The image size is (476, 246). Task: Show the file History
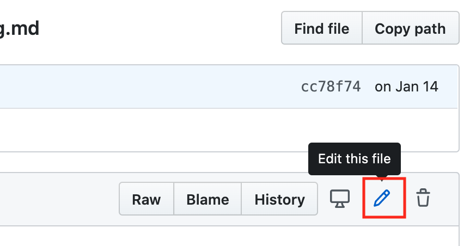[279, 199]
